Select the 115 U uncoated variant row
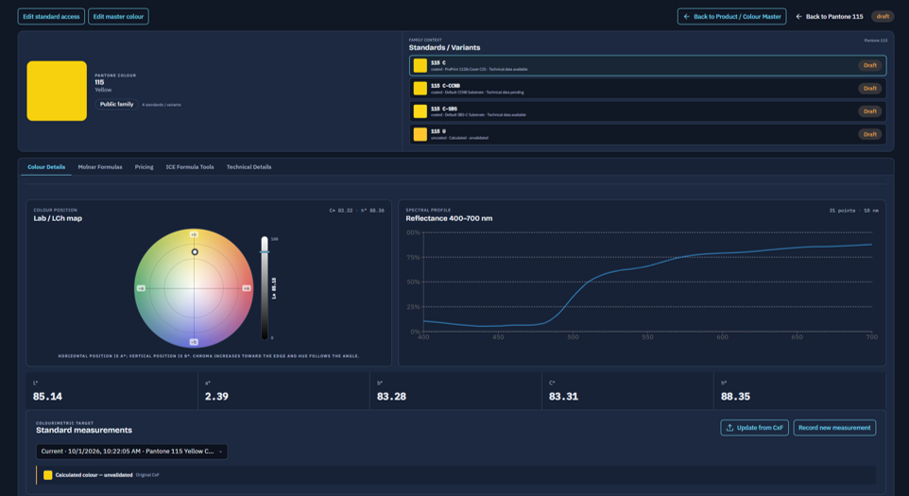This screenshot has height=496, width=909. [x=647, y=134]
